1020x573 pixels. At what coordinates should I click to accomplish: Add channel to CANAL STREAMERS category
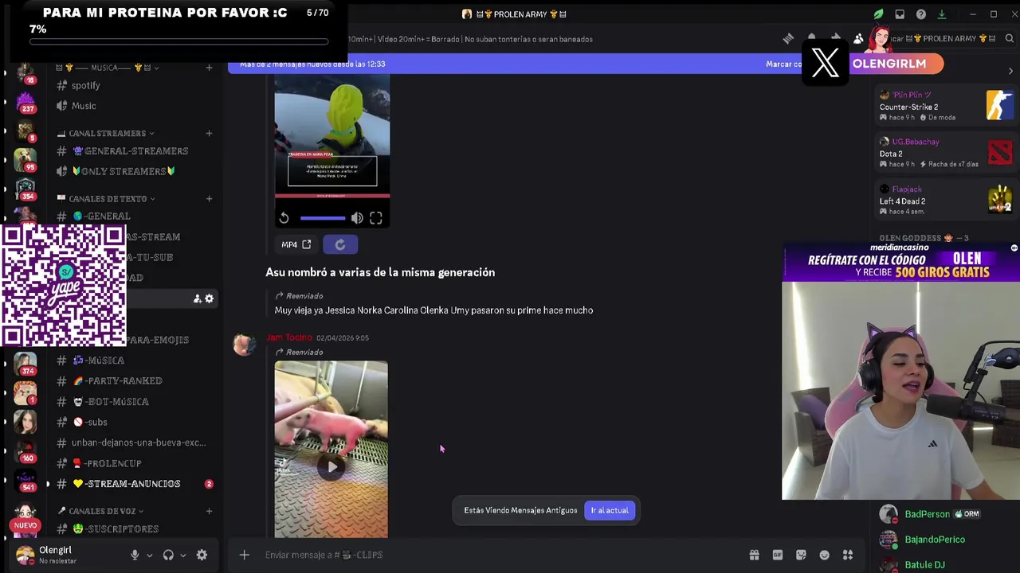(x=209, y=133)
